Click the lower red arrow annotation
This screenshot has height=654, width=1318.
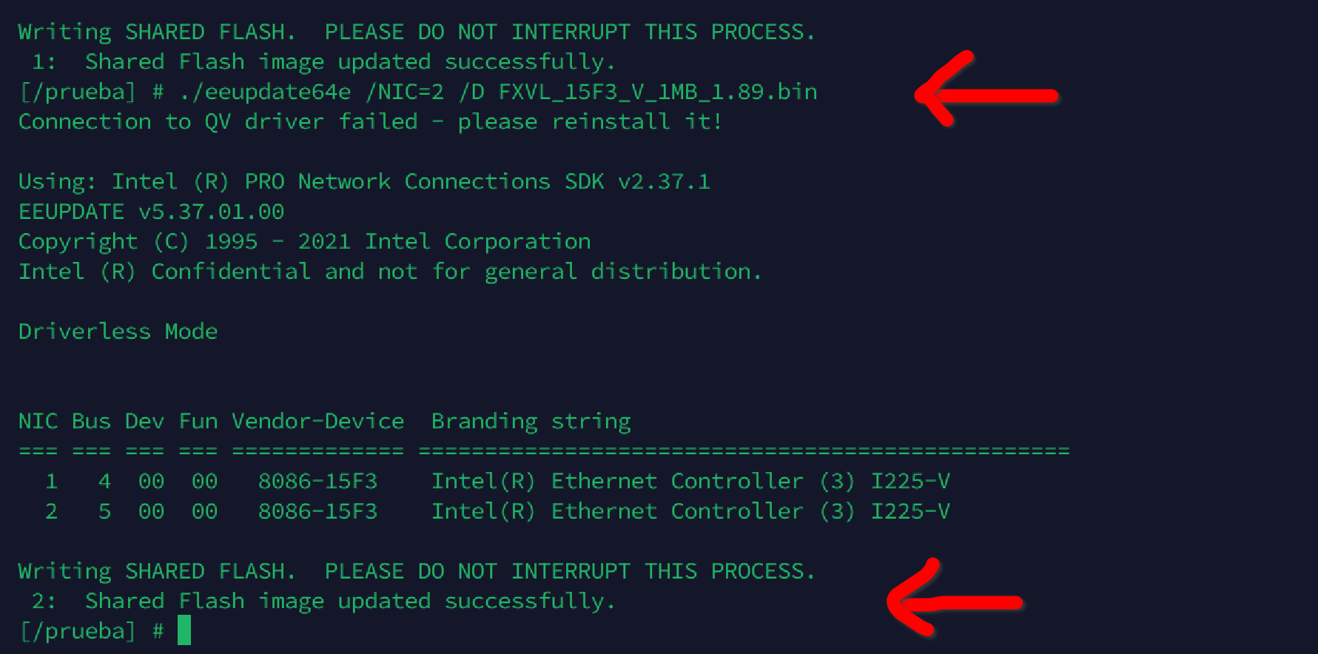coord(953,600)
